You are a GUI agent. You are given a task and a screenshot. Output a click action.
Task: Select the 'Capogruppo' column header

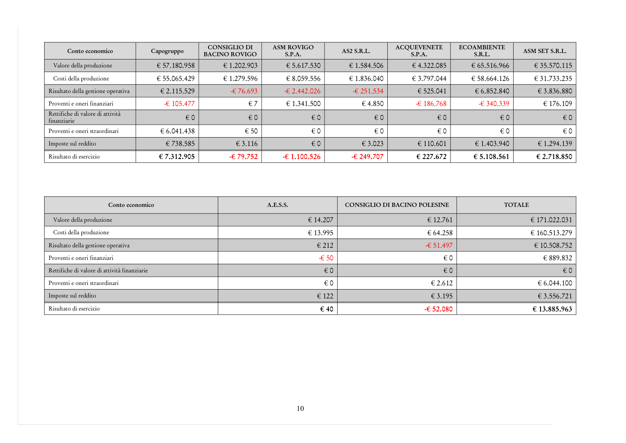pyautogui.click(x=167, y=51)
